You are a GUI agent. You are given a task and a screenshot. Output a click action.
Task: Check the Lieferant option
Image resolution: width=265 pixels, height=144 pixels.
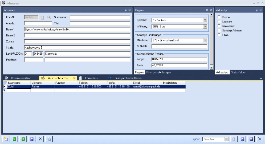219,22
